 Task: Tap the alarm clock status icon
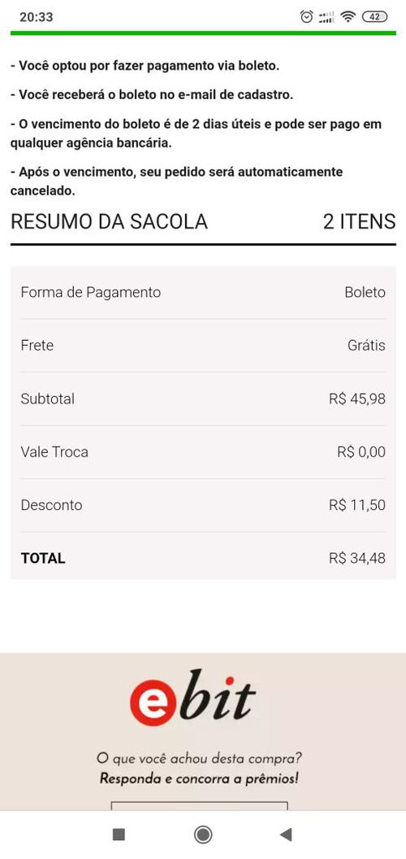tap(307, 17)
